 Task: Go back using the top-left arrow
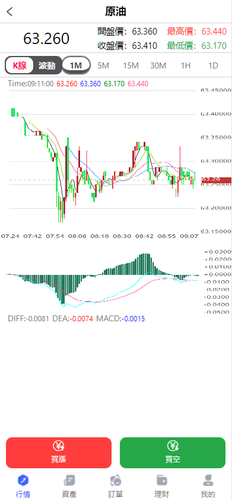(x=10, y=12)
